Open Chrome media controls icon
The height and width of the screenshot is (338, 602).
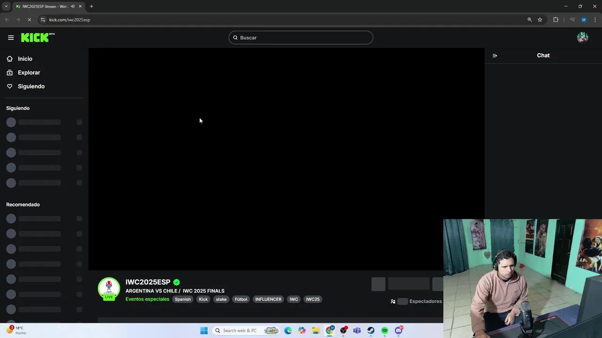[x=572, y=20]
